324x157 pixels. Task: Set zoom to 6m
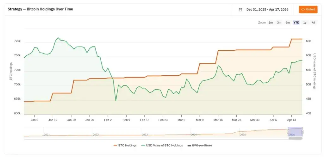pos(288,22)
